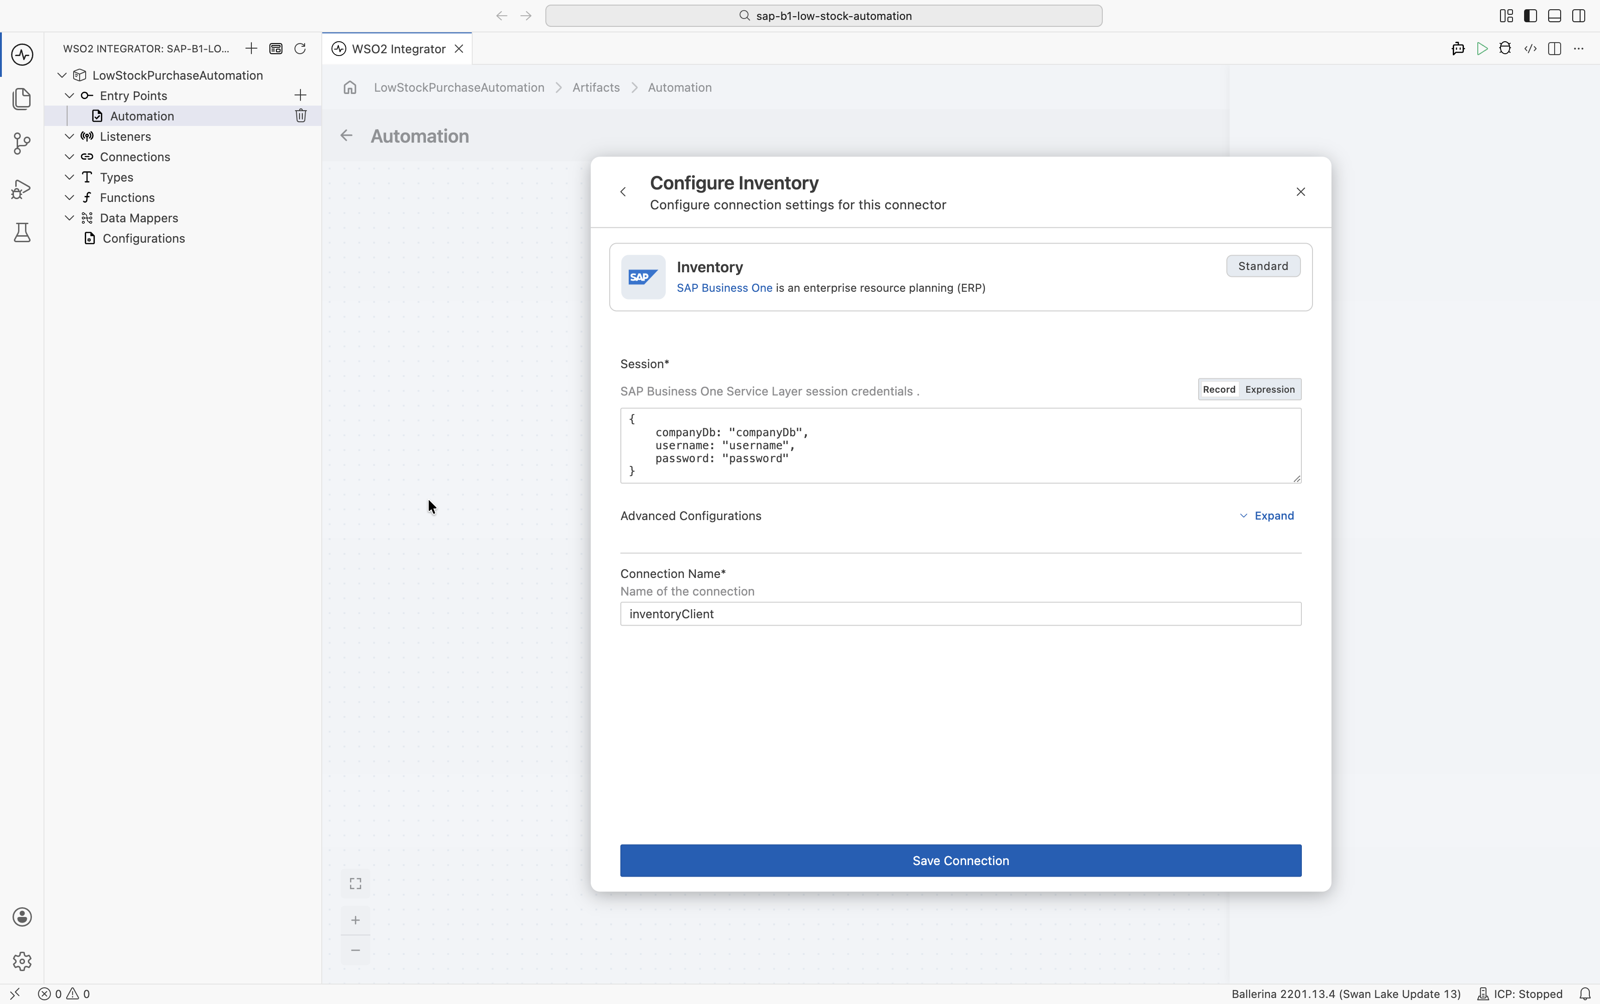Image resolution: width=1600 pixels, height=1004 pixels.
Task: Click the home icon in breadcrumb
Action: [x=350, y=88]
